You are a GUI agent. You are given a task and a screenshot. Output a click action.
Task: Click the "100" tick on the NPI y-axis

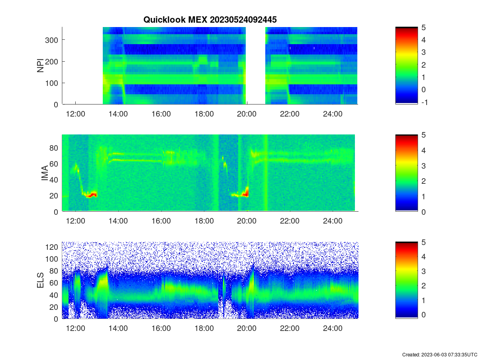(x=52, y=83)
